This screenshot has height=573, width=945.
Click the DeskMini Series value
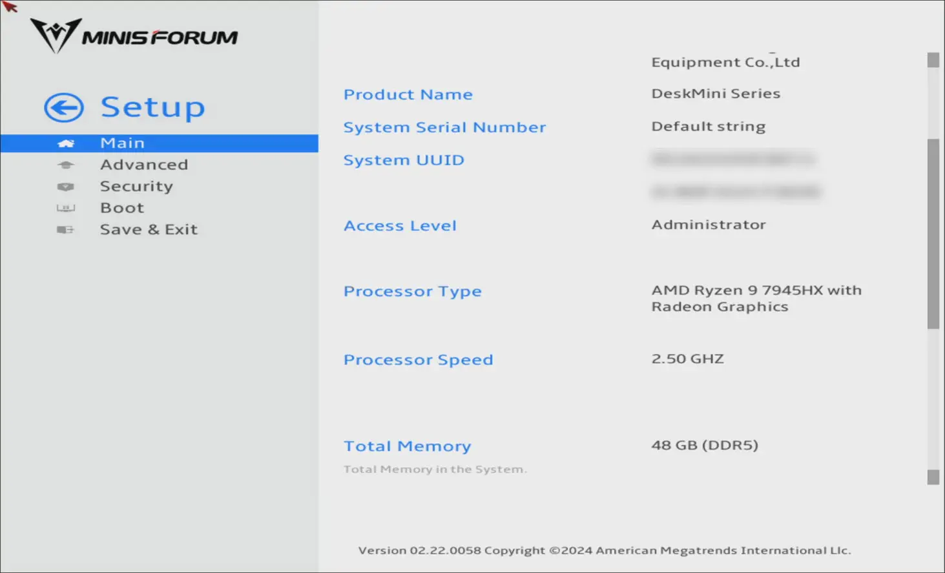[x=716, y=94]
